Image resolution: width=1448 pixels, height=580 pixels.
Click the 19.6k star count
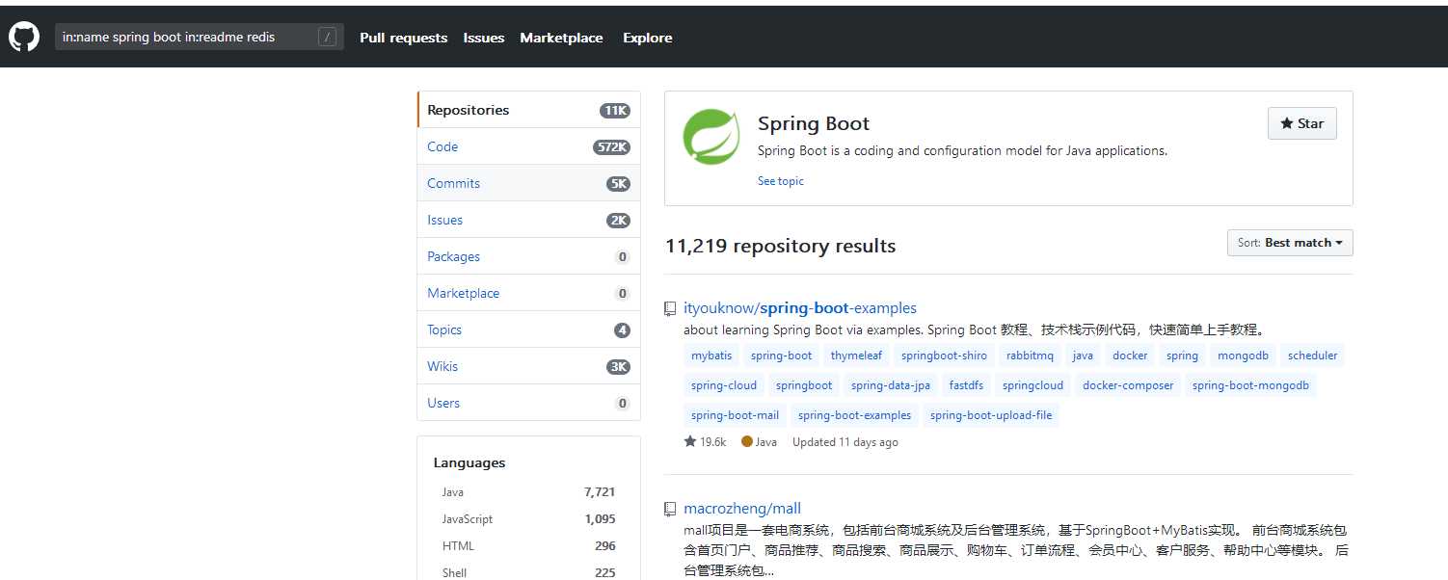[x=705, y=442]
